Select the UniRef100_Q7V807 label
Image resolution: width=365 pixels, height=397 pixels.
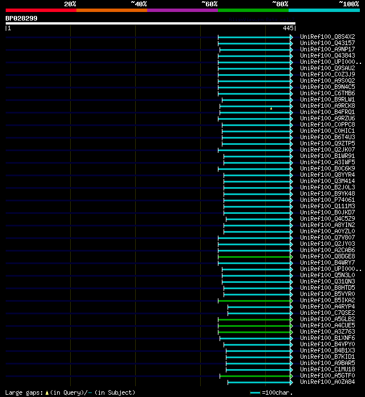click(x=327, y=237)
